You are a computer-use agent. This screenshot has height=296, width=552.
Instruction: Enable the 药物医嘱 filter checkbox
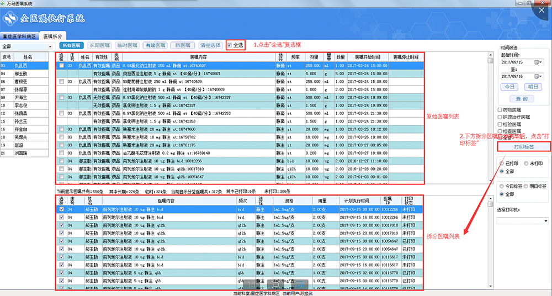[x=500, y=110]
